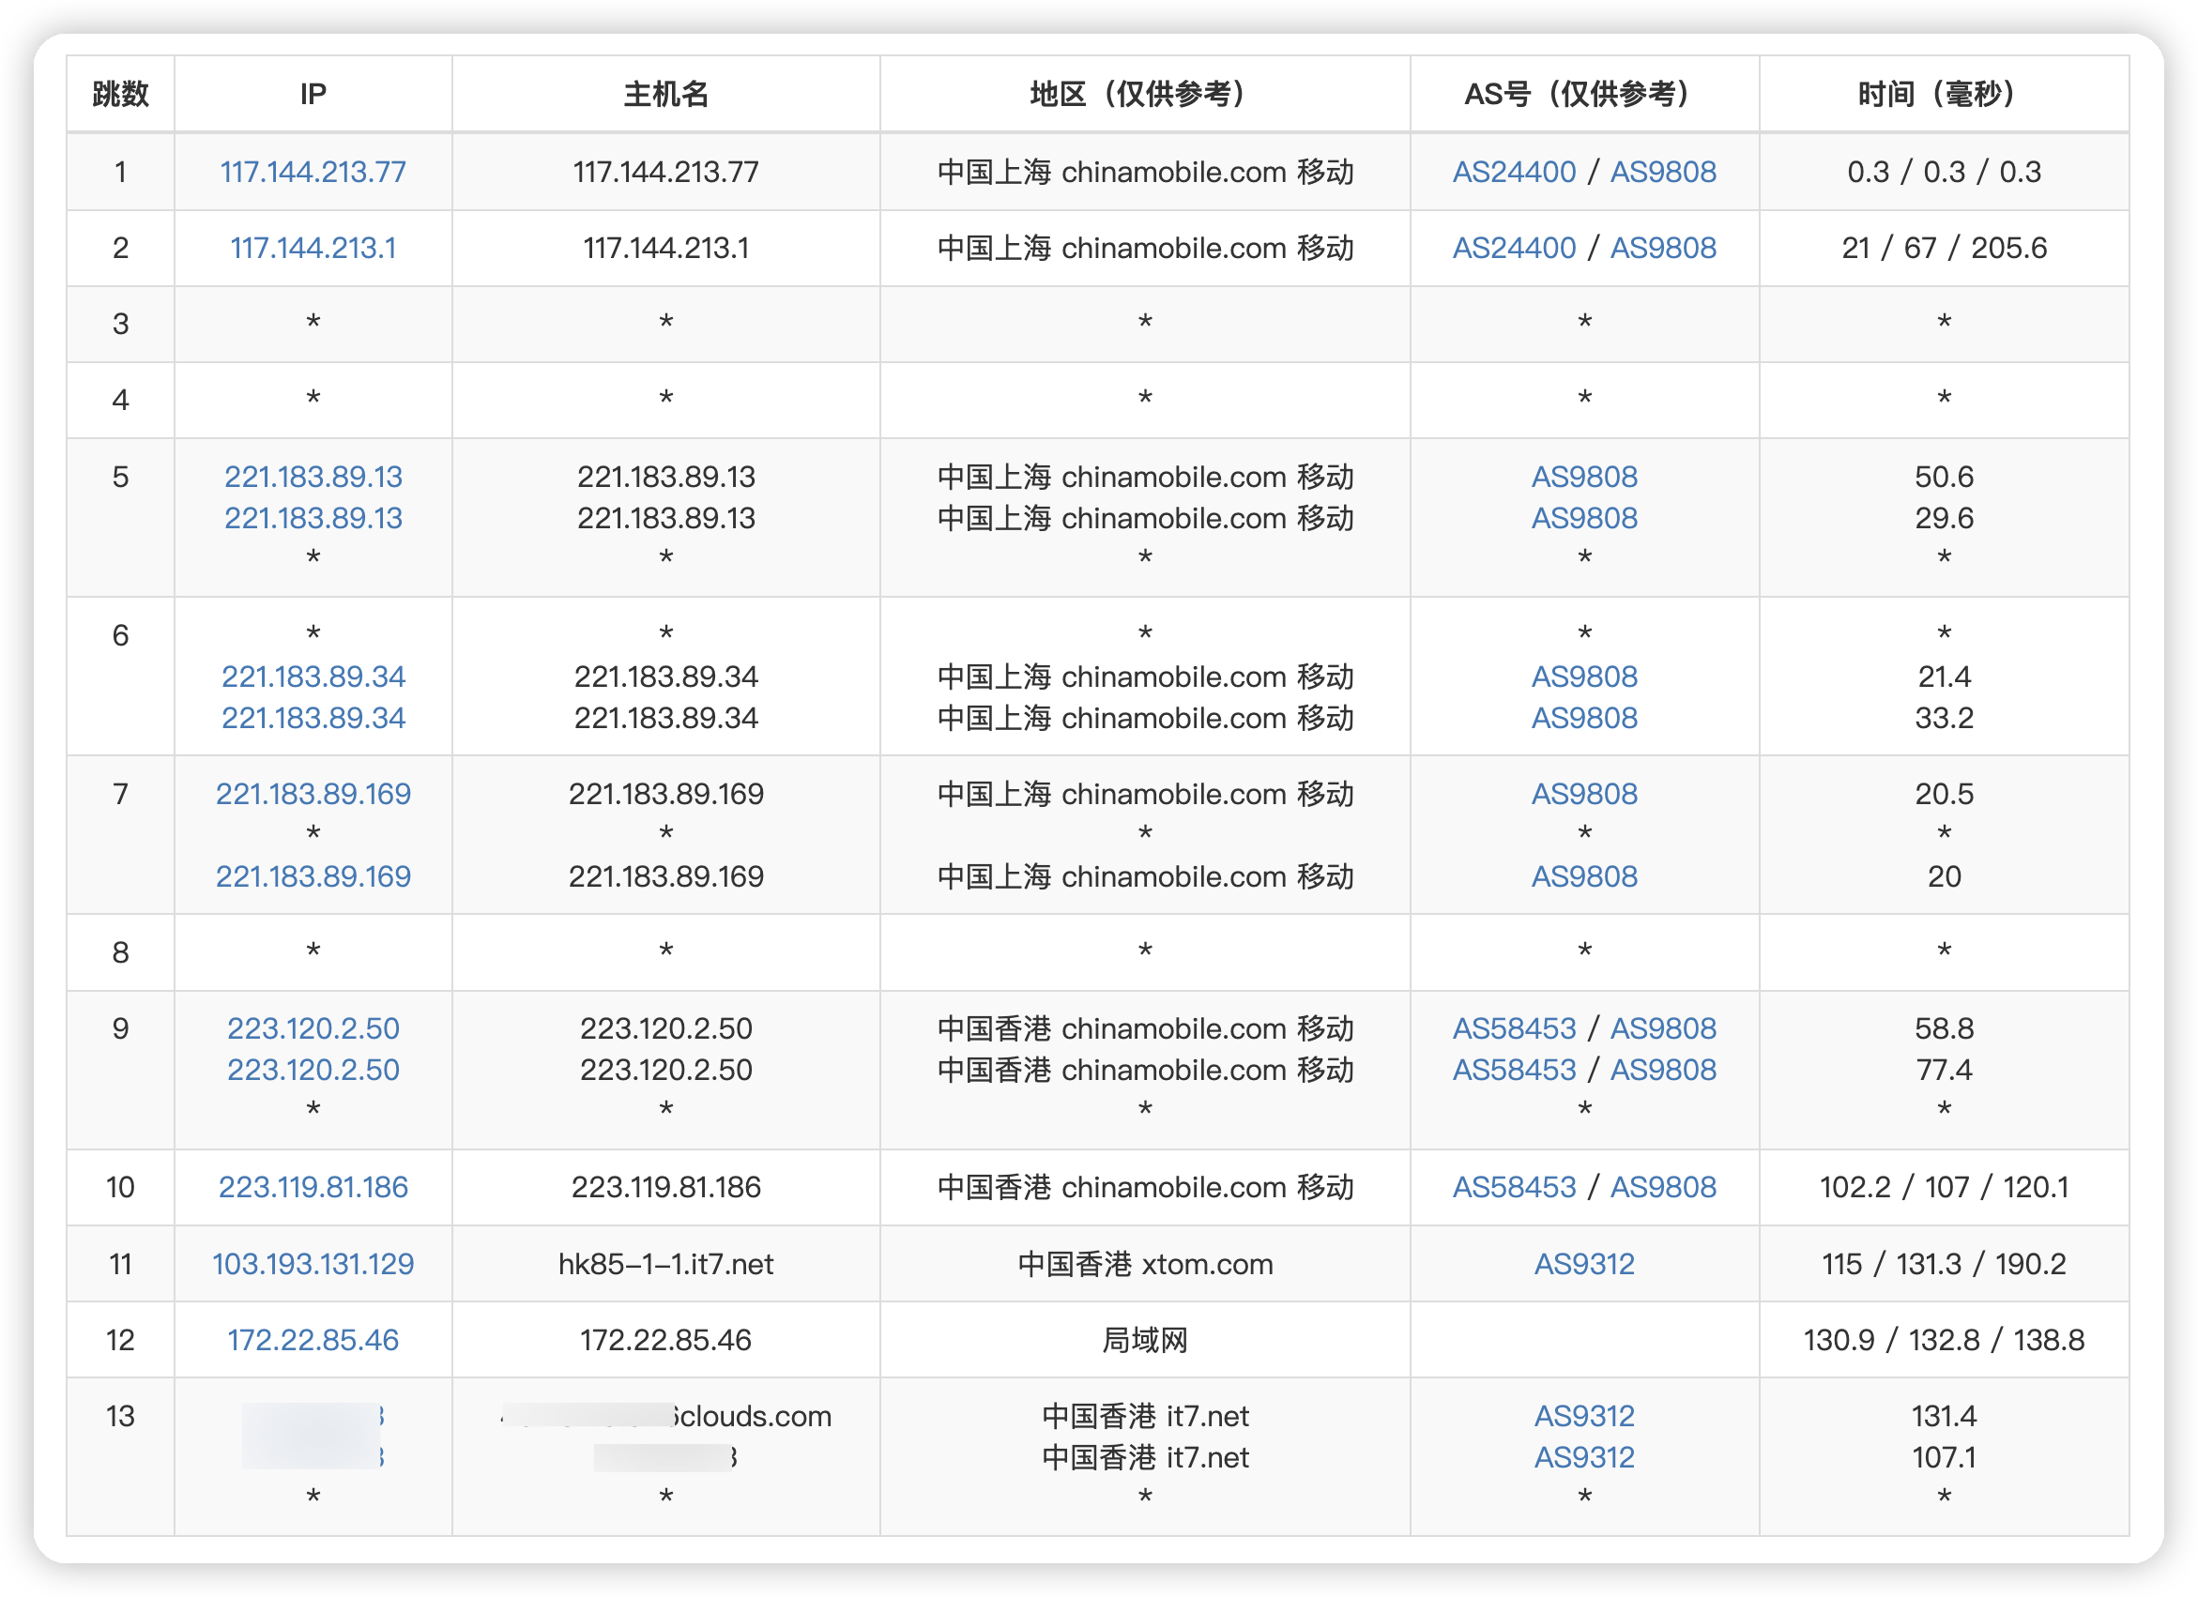Click the 跳数 column header
This screenshot has width=2198, height=1597.
coord(120,94)
